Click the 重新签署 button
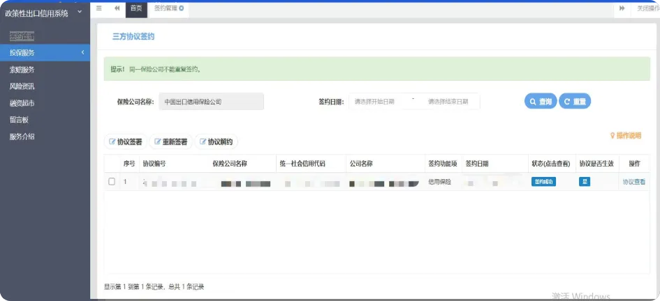Image resolution: width=660 pixels, height=301 pixels. [171, 142]
